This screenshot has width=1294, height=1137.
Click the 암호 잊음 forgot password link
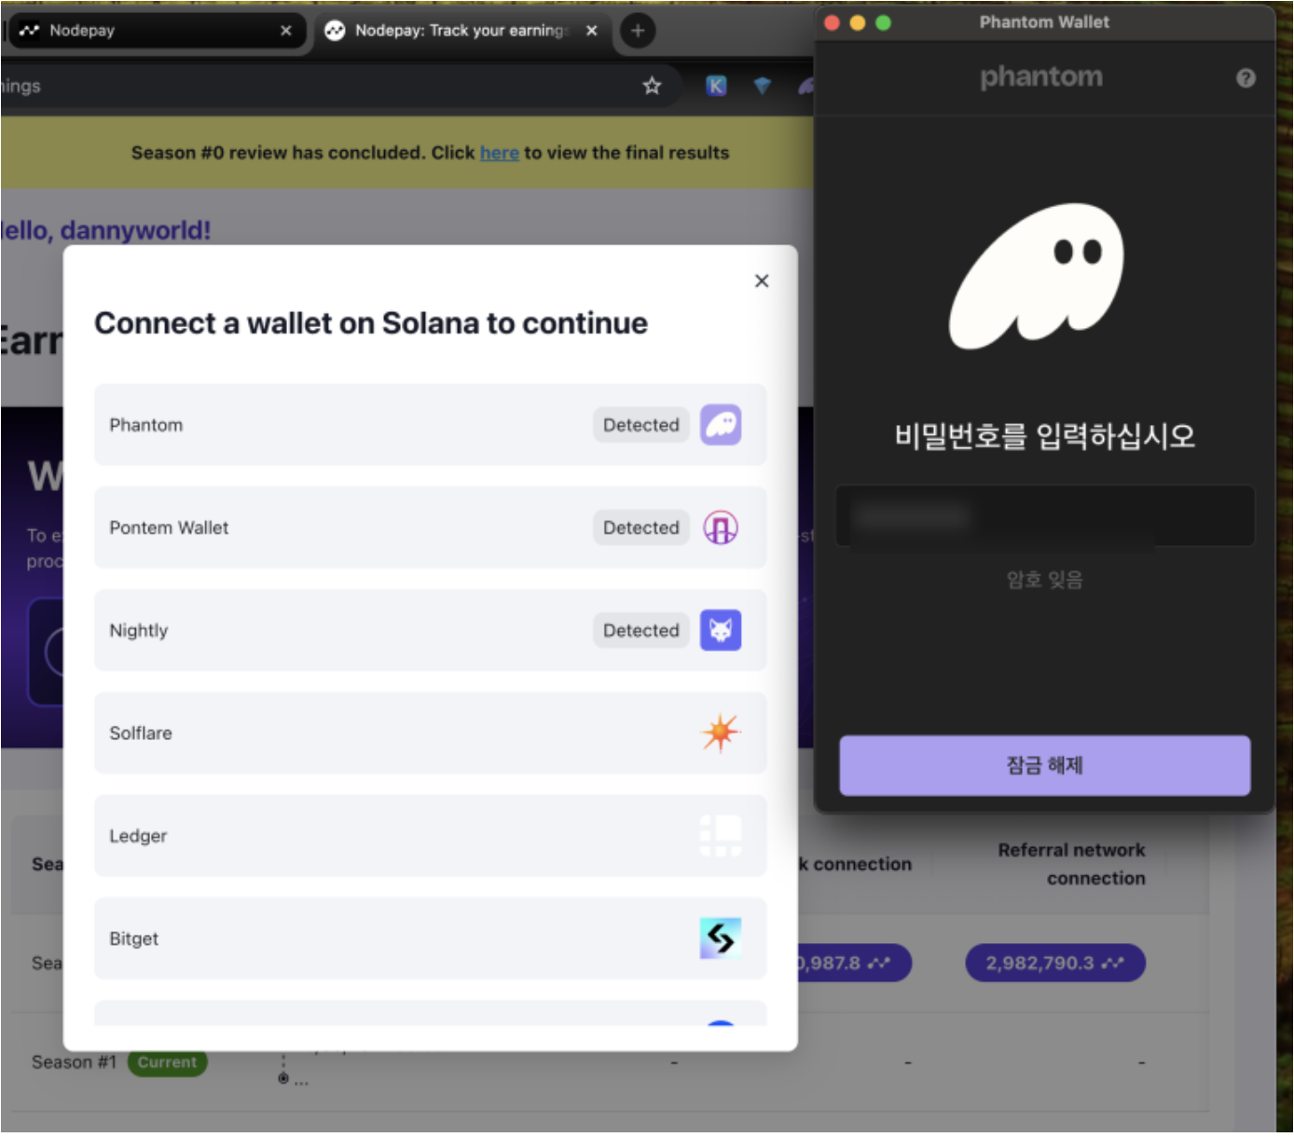pos(1044,580)
